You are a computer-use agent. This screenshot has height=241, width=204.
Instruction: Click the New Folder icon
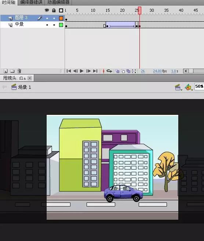pyautogui.click(x=12, y=71)
